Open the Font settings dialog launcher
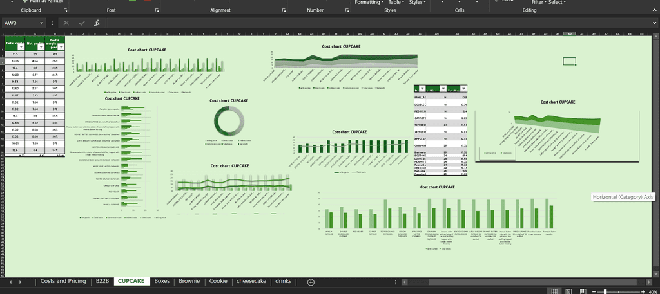 click(157, 10)
